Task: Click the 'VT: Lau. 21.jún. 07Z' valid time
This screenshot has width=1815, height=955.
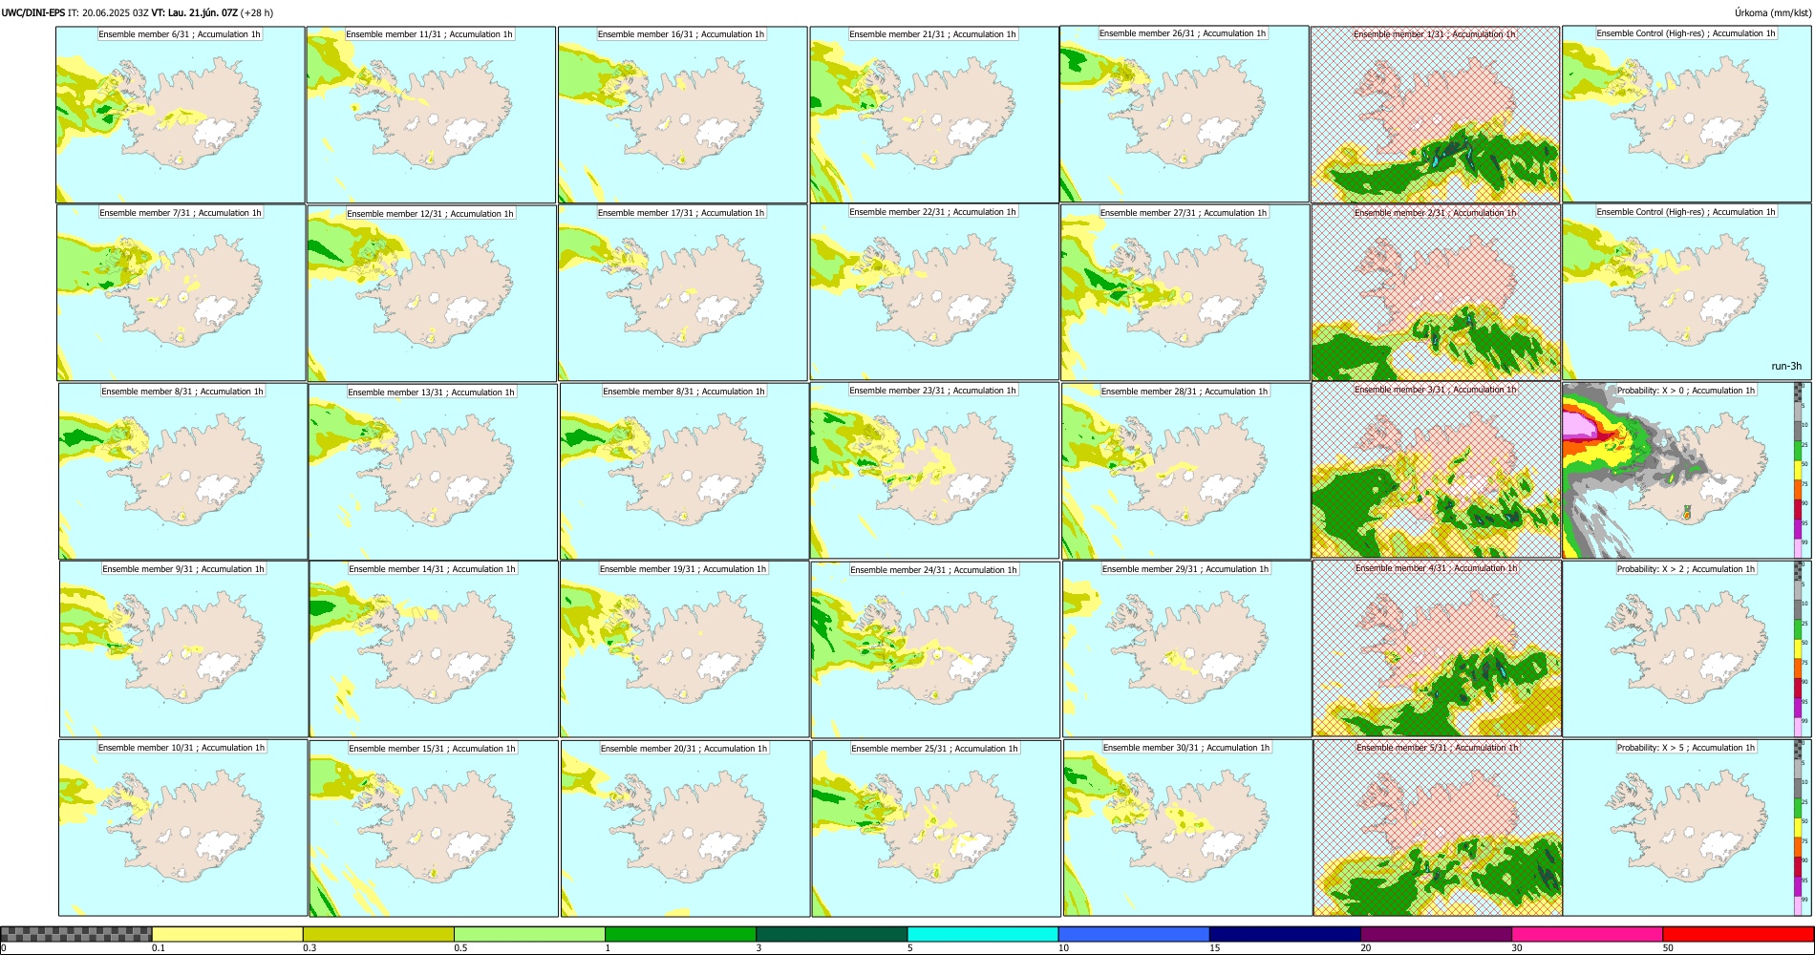Action: tap(195, 13)
